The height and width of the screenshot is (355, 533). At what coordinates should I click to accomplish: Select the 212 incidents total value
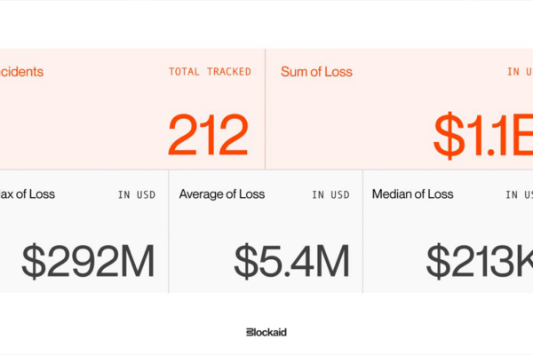[x=208, y=135]
